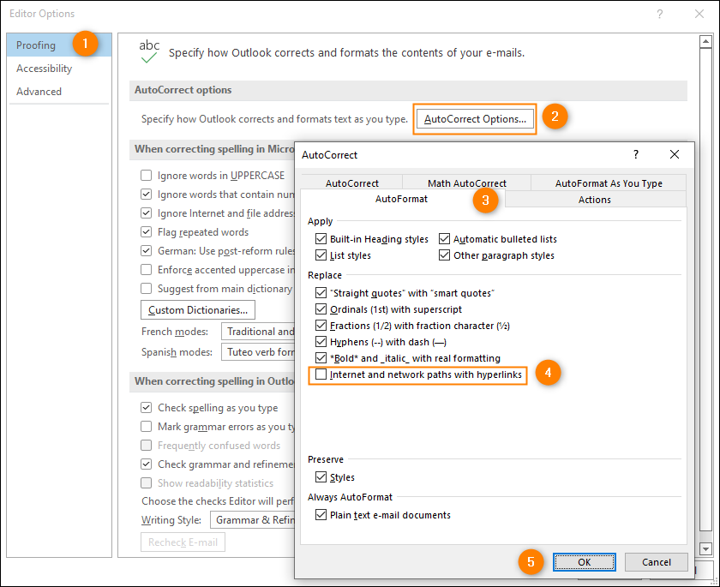Uncheck Straight quotes with smart quotes
Viewport: 720px width, 587px height.
(x=321, y=292)
